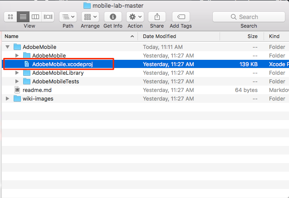The width and height of the screenshot is (289, 198).
Task: Focus the Search field
Action: (x=249, y=17)
